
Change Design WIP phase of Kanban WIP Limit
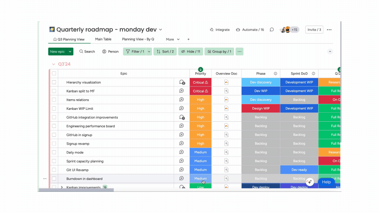point(261,108)
